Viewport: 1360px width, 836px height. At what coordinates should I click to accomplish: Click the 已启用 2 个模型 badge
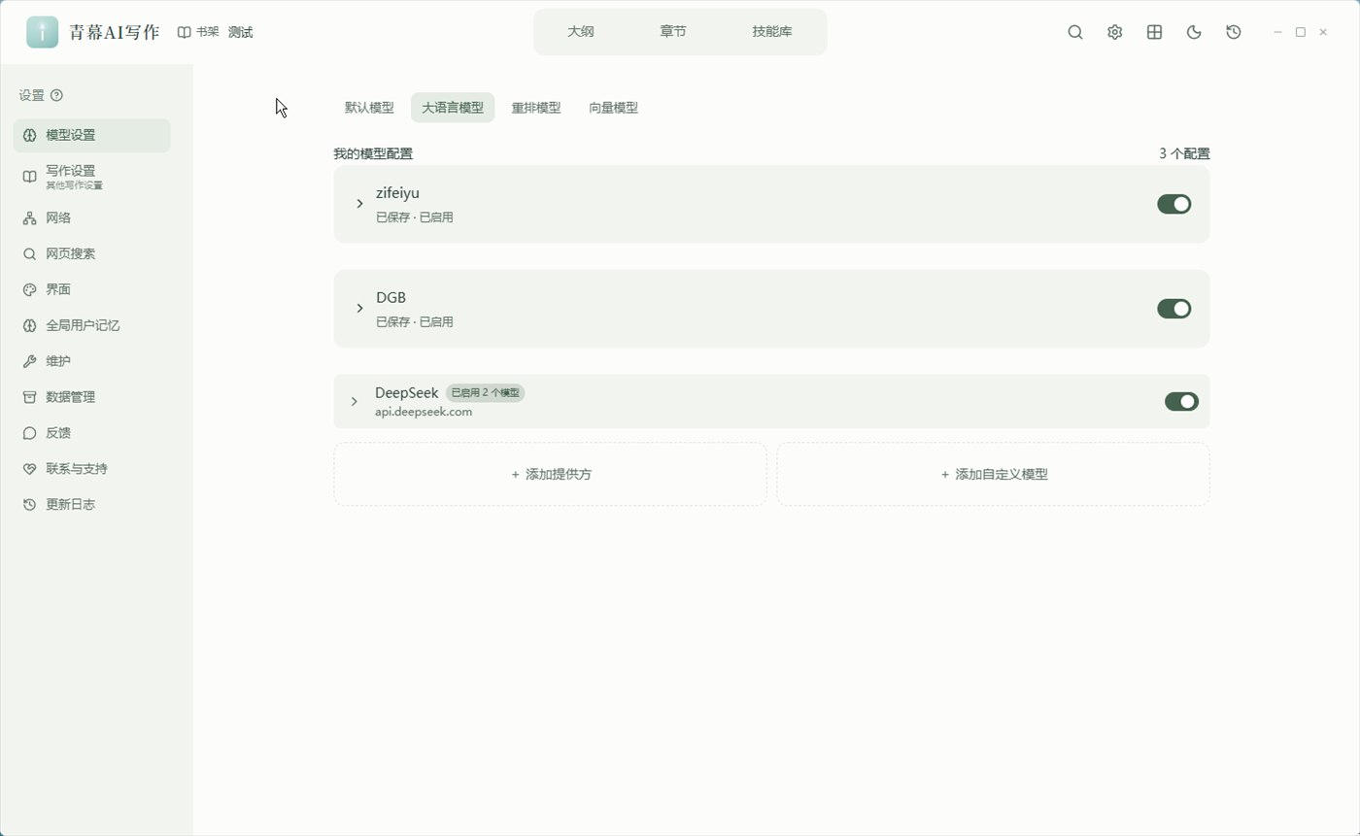coord(486,393)
